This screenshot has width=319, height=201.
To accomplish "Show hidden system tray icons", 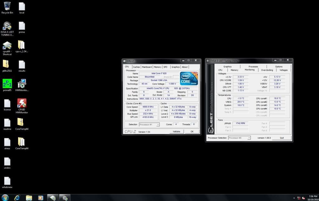I will pos(294,198).
